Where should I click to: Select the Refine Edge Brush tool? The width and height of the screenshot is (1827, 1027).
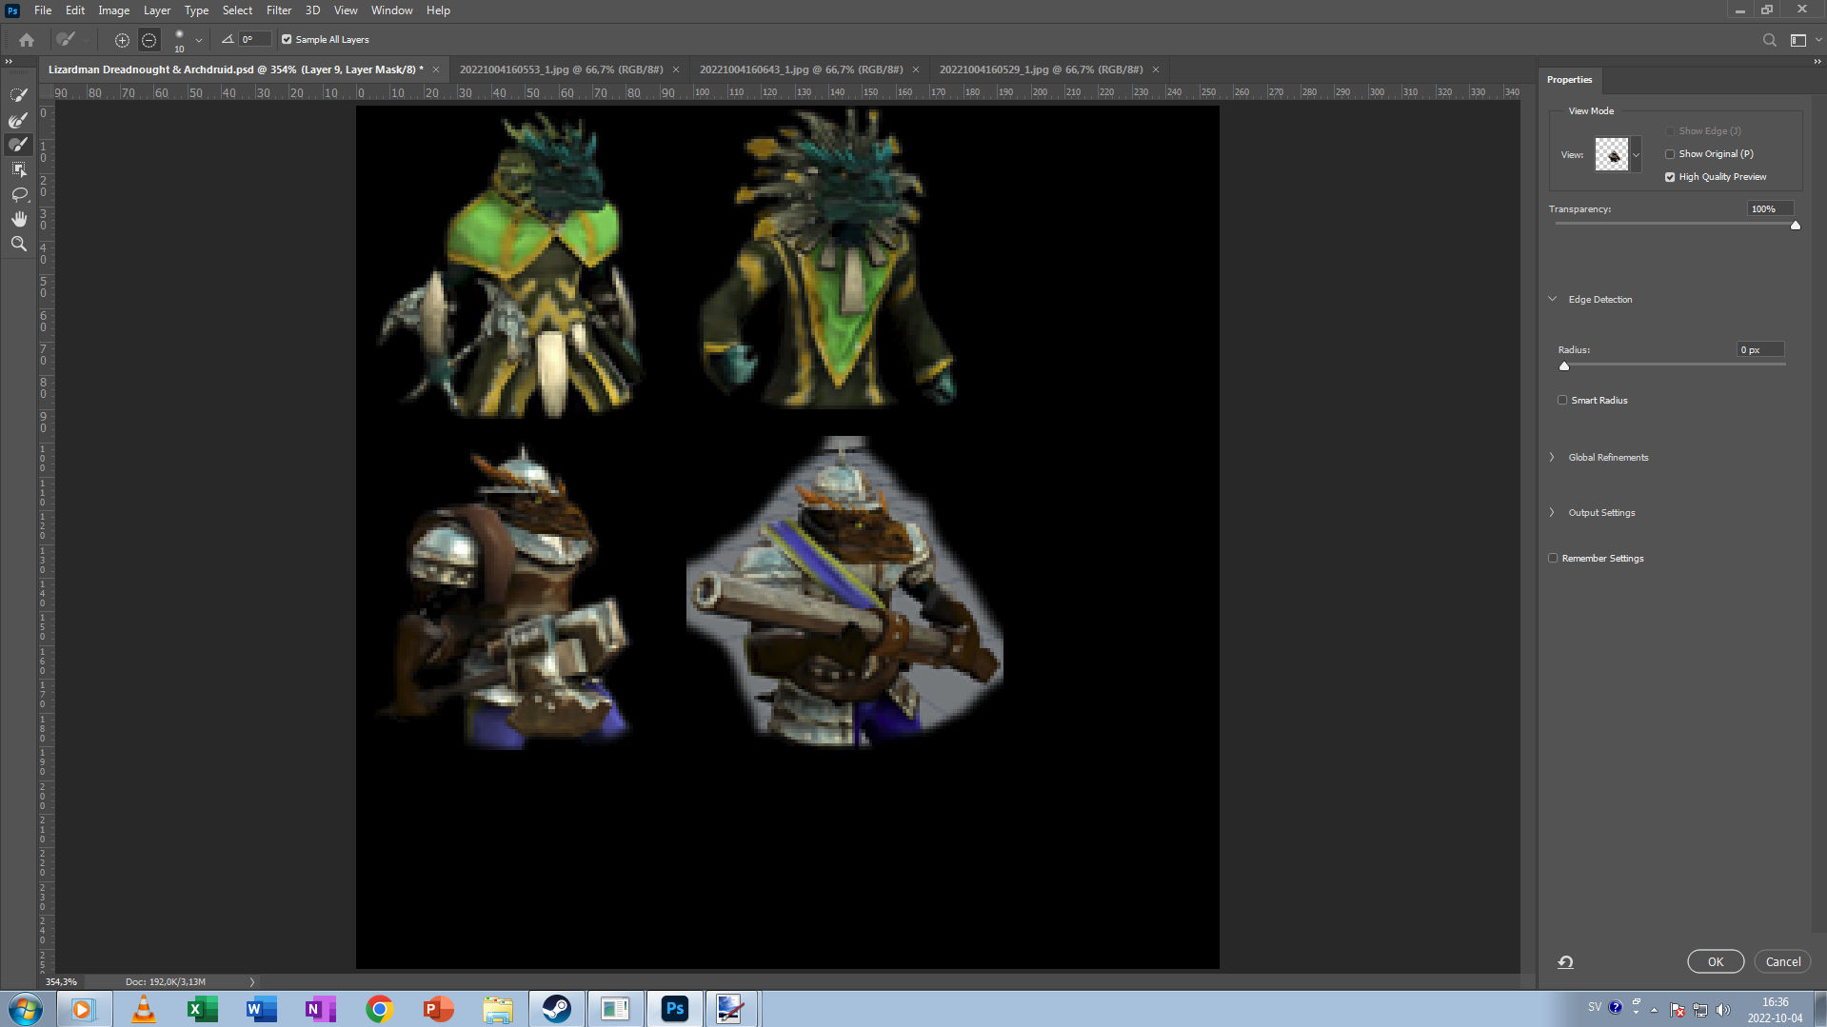tap(18, 120)
